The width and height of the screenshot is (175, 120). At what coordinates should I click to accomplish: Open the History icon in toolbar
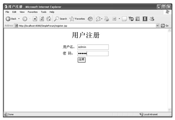(90, 19)
